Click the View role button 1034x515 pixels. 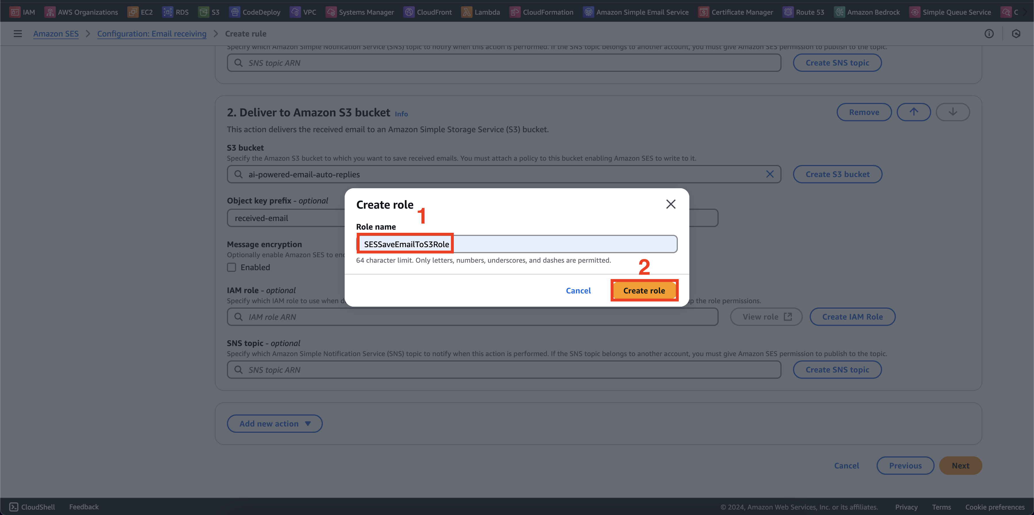tap(766, 316)
